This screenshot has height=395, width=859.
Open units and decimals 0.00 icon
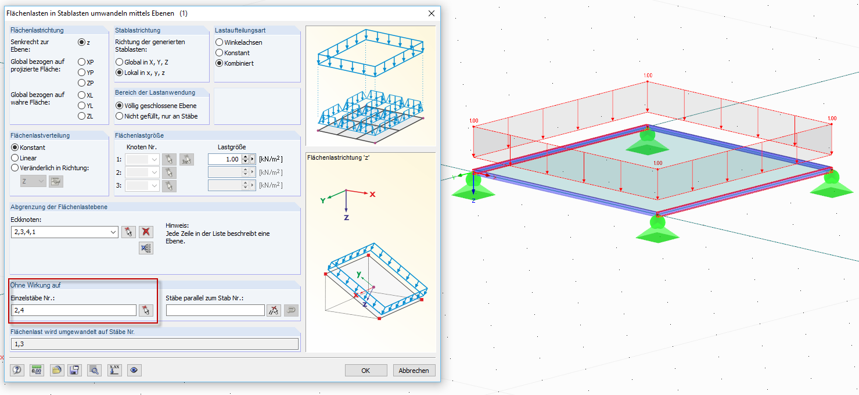coord(37,370)
